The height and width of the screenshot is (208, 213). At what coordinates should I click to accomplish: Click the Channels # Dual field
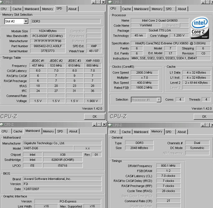pyautogui.click(x=197, y=143)
